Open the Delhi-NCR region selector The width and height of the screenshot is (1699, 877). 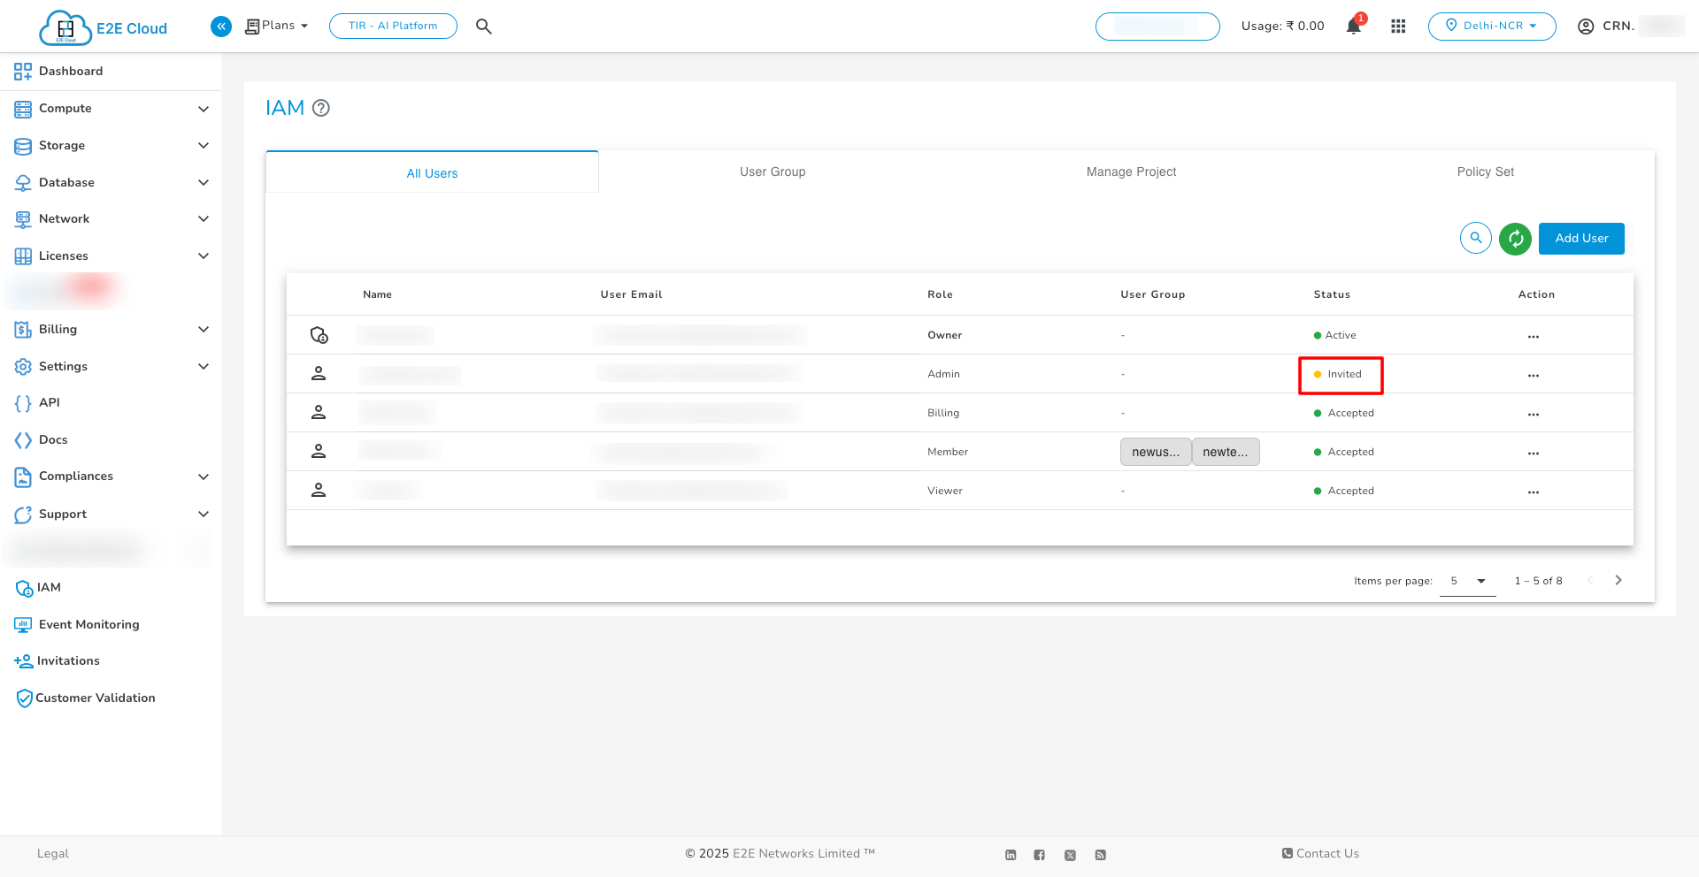[1492, 26]
